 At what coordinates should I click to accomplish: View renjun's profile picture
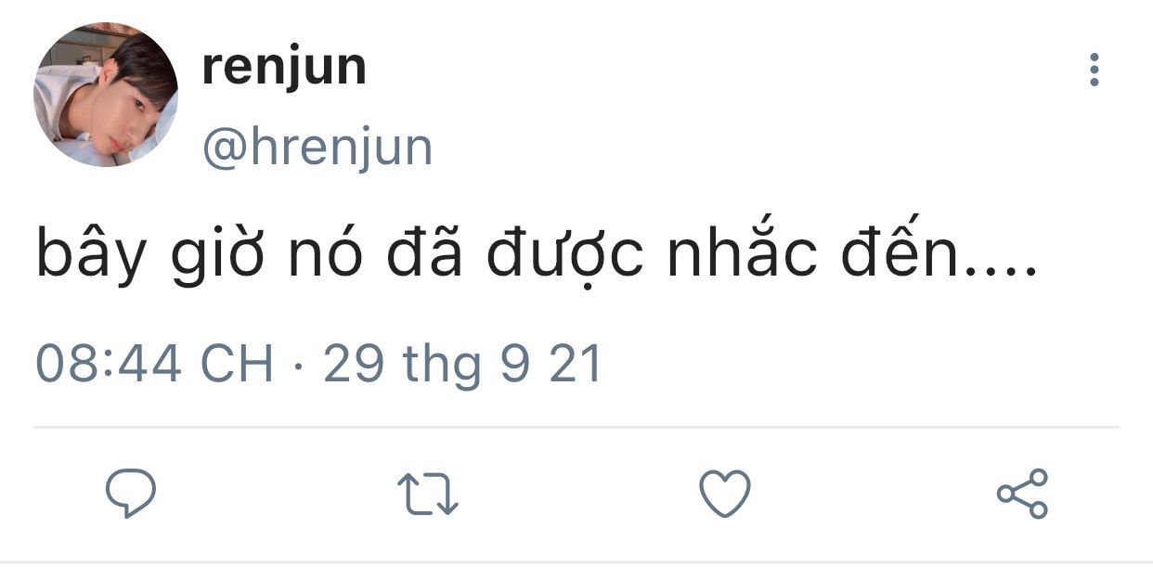[105, 96]
